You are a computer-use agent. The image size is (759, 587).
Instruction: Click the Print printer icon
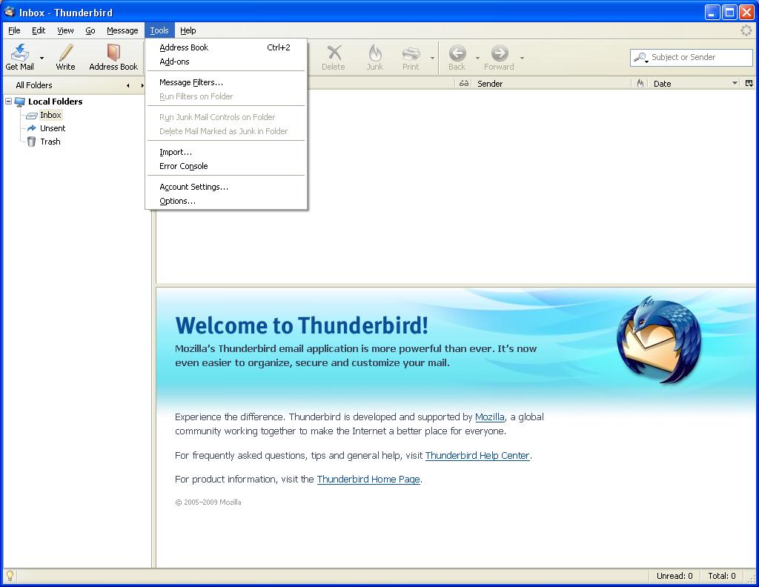tap(411, 53)
